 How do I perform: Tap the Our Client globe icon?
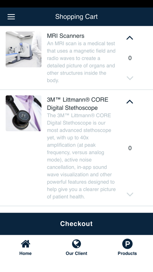(x=76, y=244)
